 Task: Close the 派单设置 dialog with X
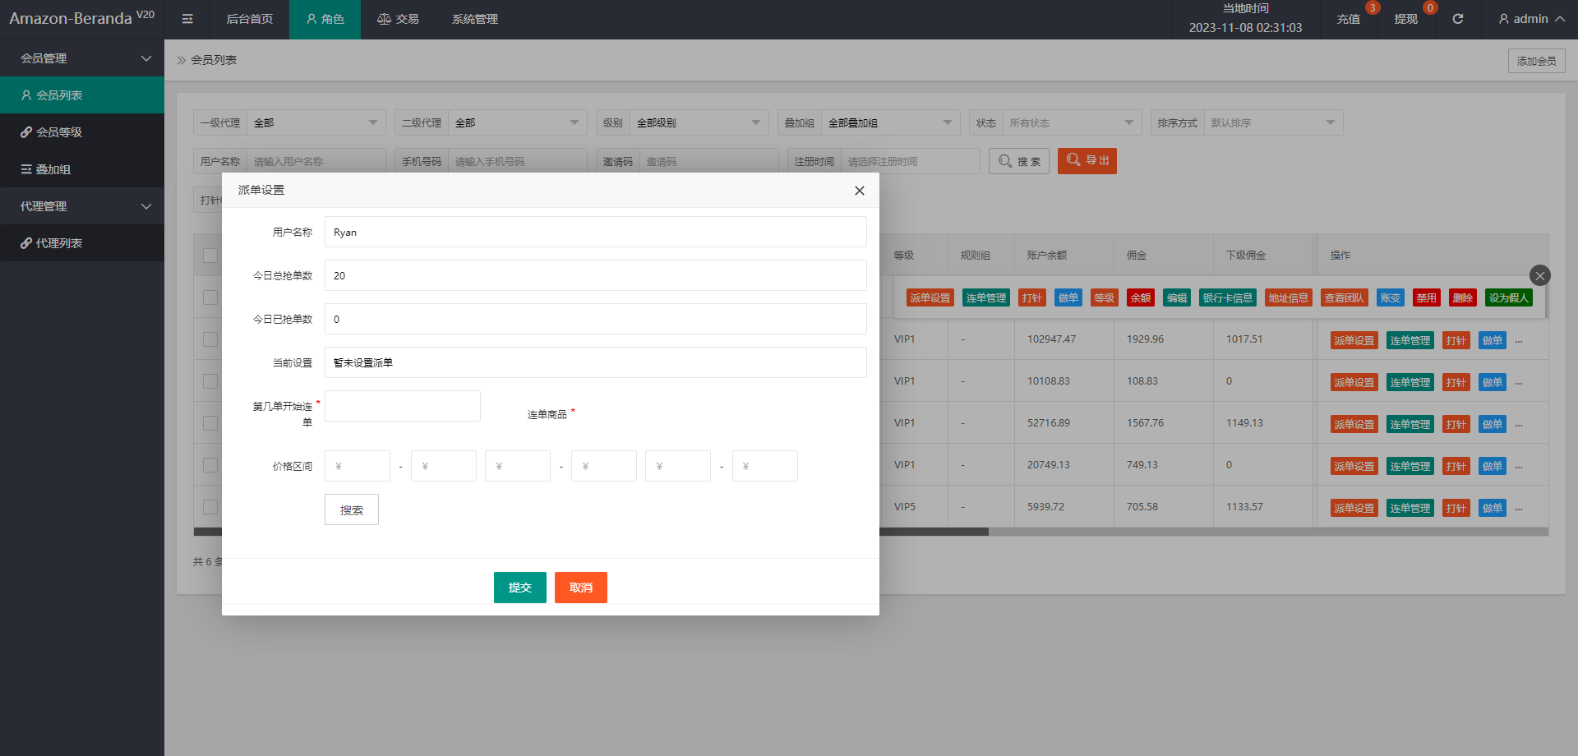coord(860,191)
